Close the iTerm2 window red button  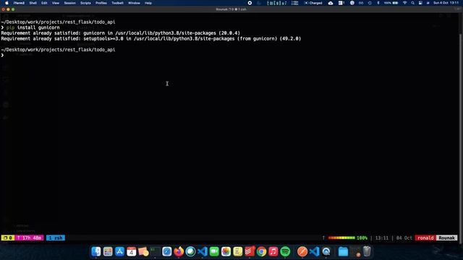pos(3,9)
